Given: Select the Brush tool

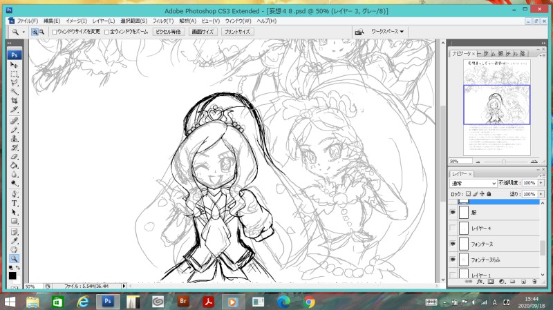Looking at the screenshot, I should (14, 130).
